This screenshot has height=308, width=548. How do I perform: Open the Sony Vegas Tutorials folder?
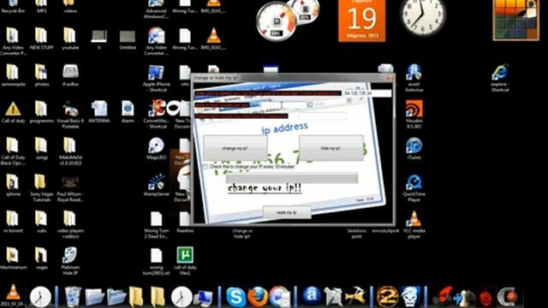pyautogui.click(x=41, y=187)
